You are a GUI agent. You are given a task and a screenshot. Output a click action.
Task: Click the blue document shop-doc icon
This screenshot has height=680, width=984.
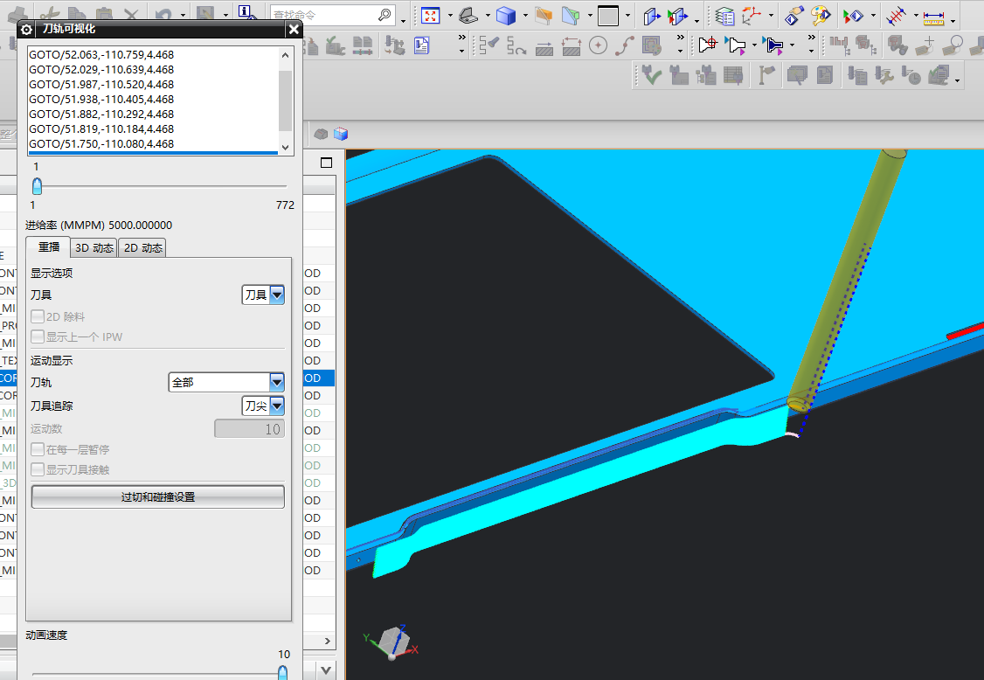tap(422, 45)
